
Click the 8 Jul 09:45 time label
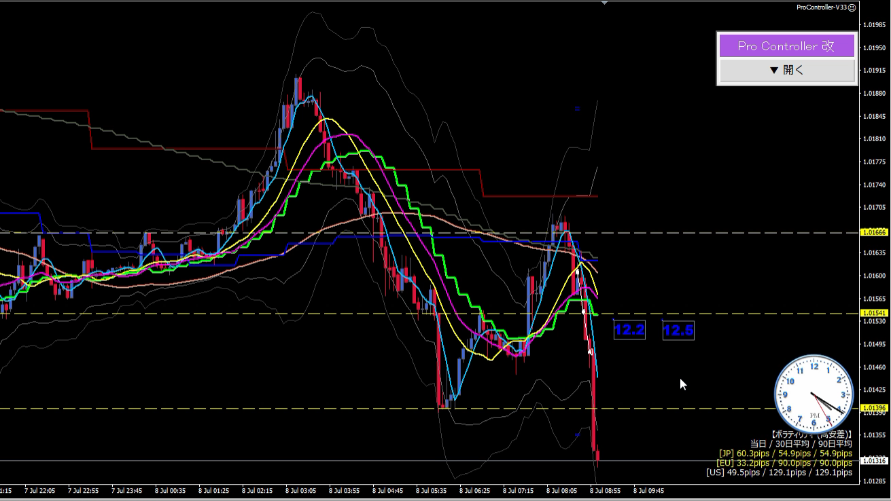648,490
